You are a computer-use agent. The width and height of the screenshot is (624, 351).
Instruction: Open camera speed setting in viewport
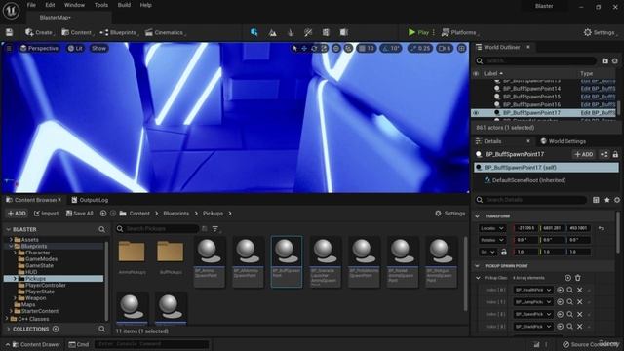coord(445,48)
